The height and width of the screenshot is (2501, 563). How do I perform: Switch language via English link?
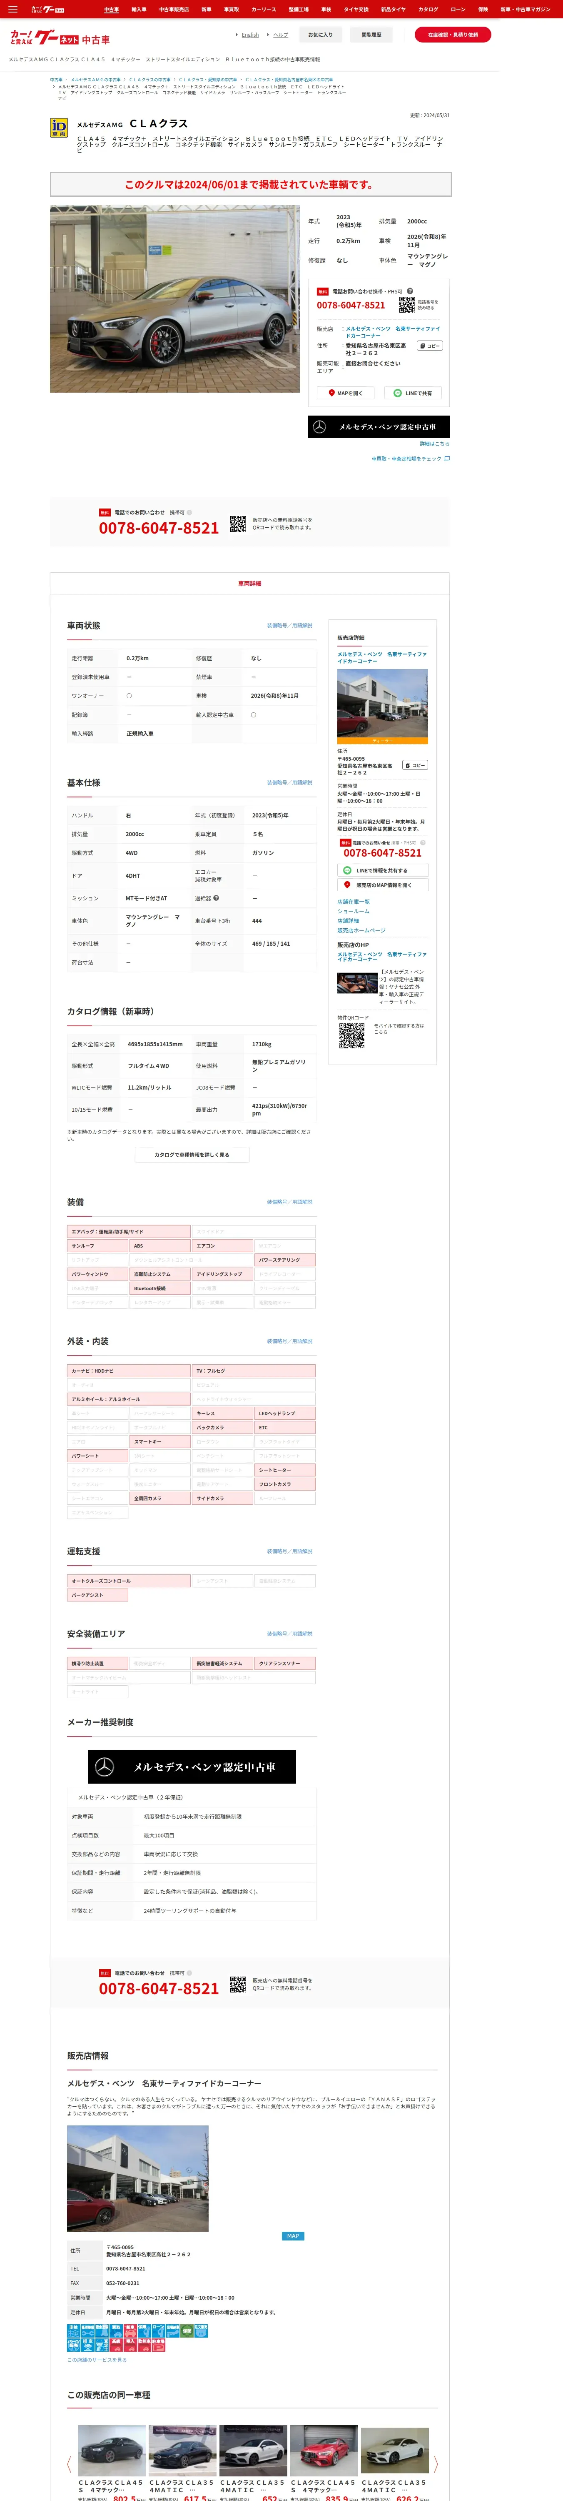point(249,35)
